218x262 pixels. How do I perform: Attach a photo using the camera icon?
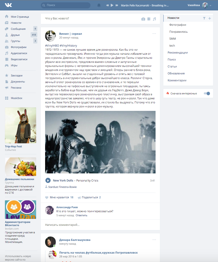coord(143,19)
